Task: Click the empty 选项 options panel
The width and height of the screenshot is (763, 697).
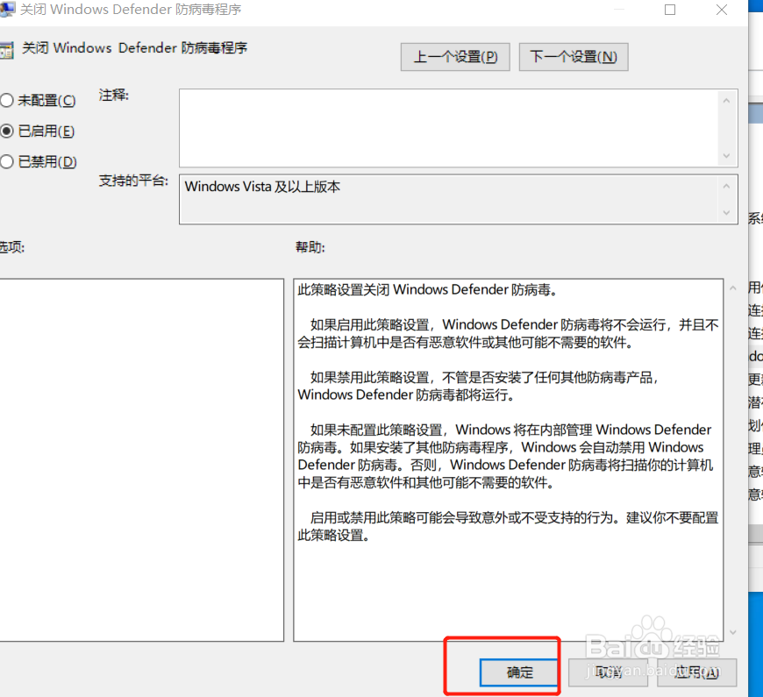Action: point(141,459)
